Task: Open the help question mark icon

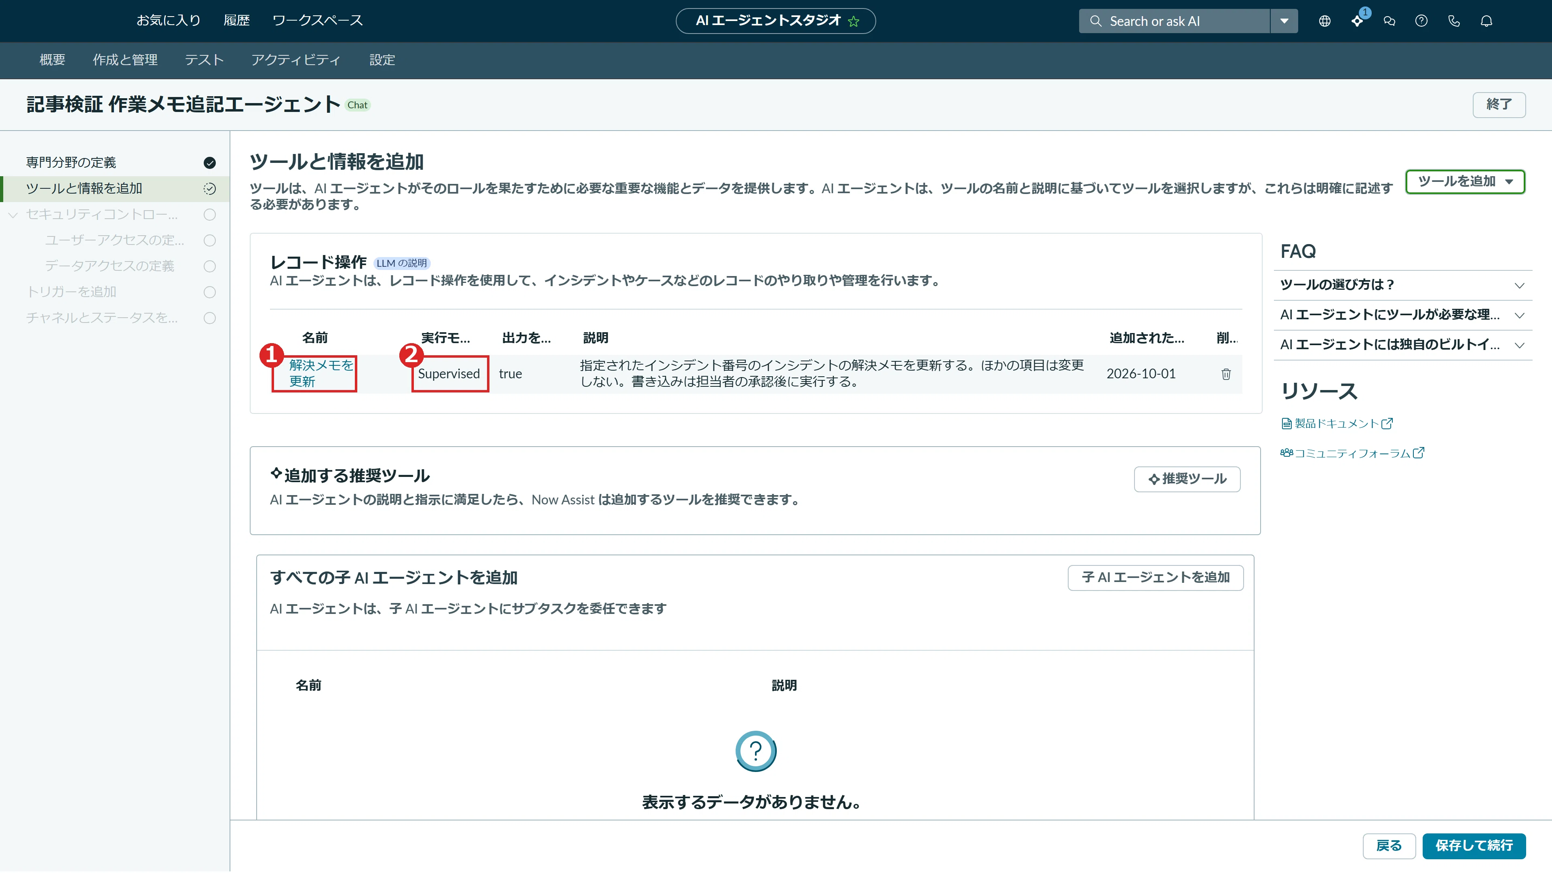Action: point(1421,21)
